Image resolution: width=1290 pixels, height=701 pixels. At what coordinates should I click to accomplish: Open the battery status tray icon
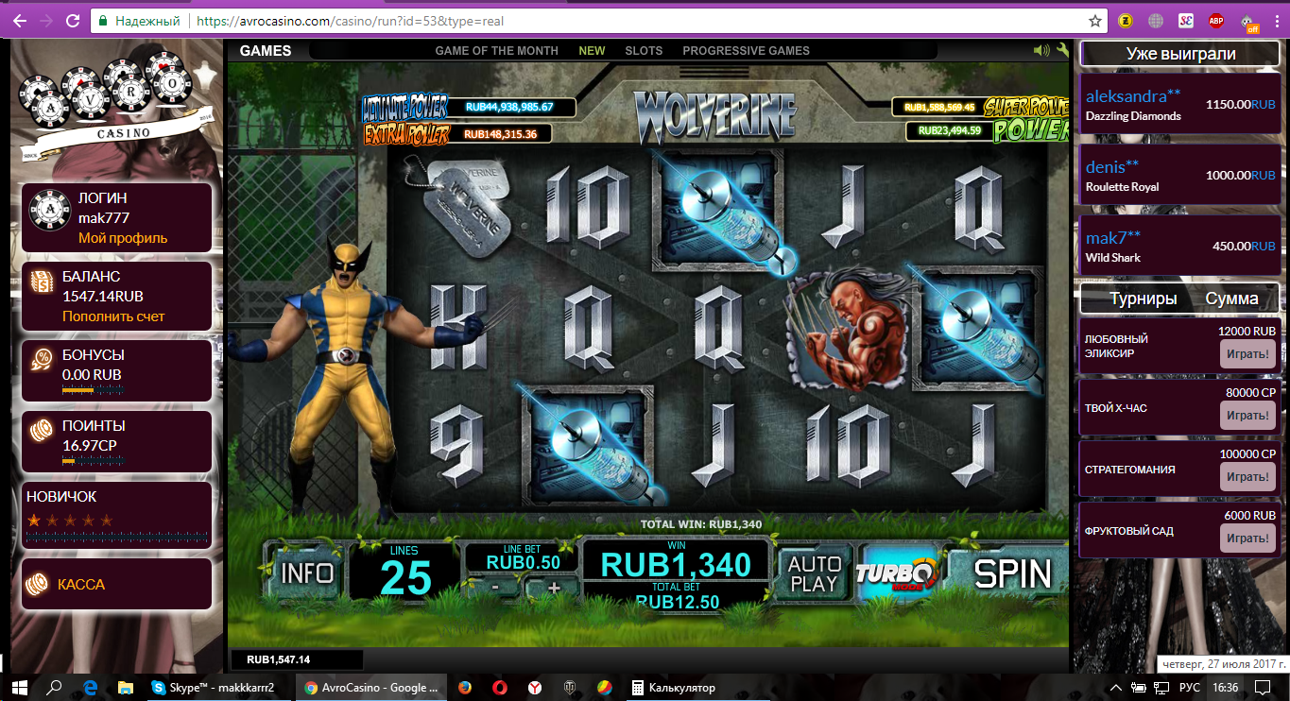coord(1137,687)
